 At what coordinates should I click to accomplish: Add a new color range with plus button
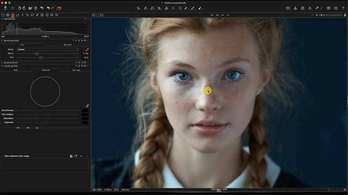pyautogui.click(x=81, y=156)
